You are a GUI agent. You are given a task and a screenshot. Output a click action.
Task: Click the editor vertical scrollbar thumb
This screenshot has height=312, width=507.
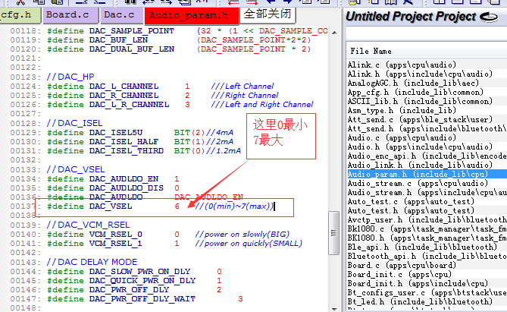pyautogui.click(x=333, y=233)
